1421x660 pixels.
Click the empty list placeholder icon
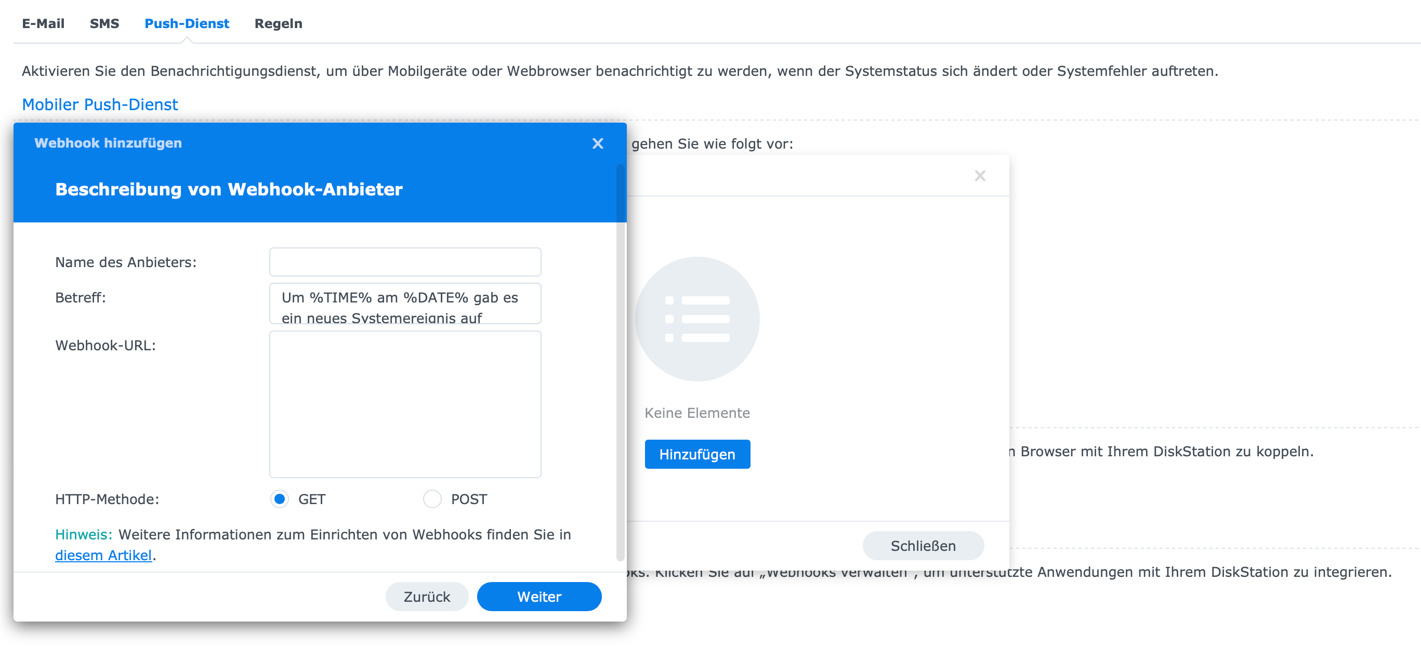(696, 319)
